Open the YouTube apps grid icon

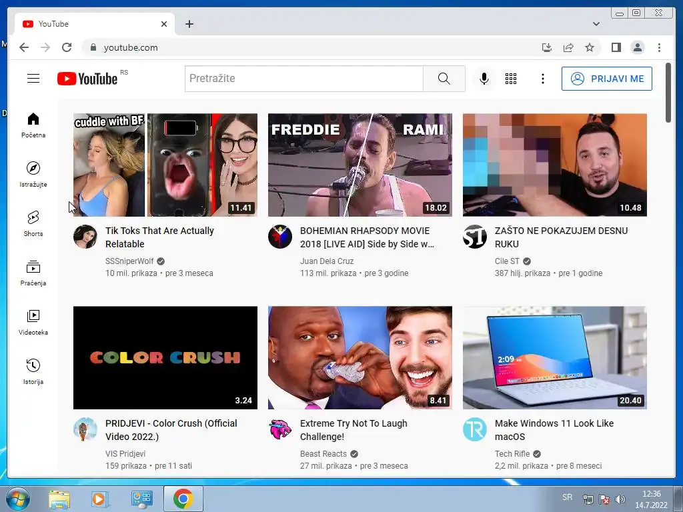tap(510, 79)
